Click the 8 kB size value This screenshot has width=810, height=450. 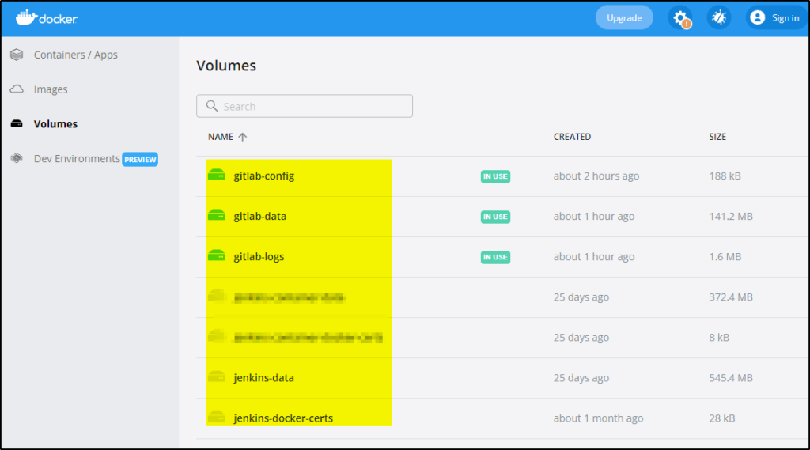719,338
